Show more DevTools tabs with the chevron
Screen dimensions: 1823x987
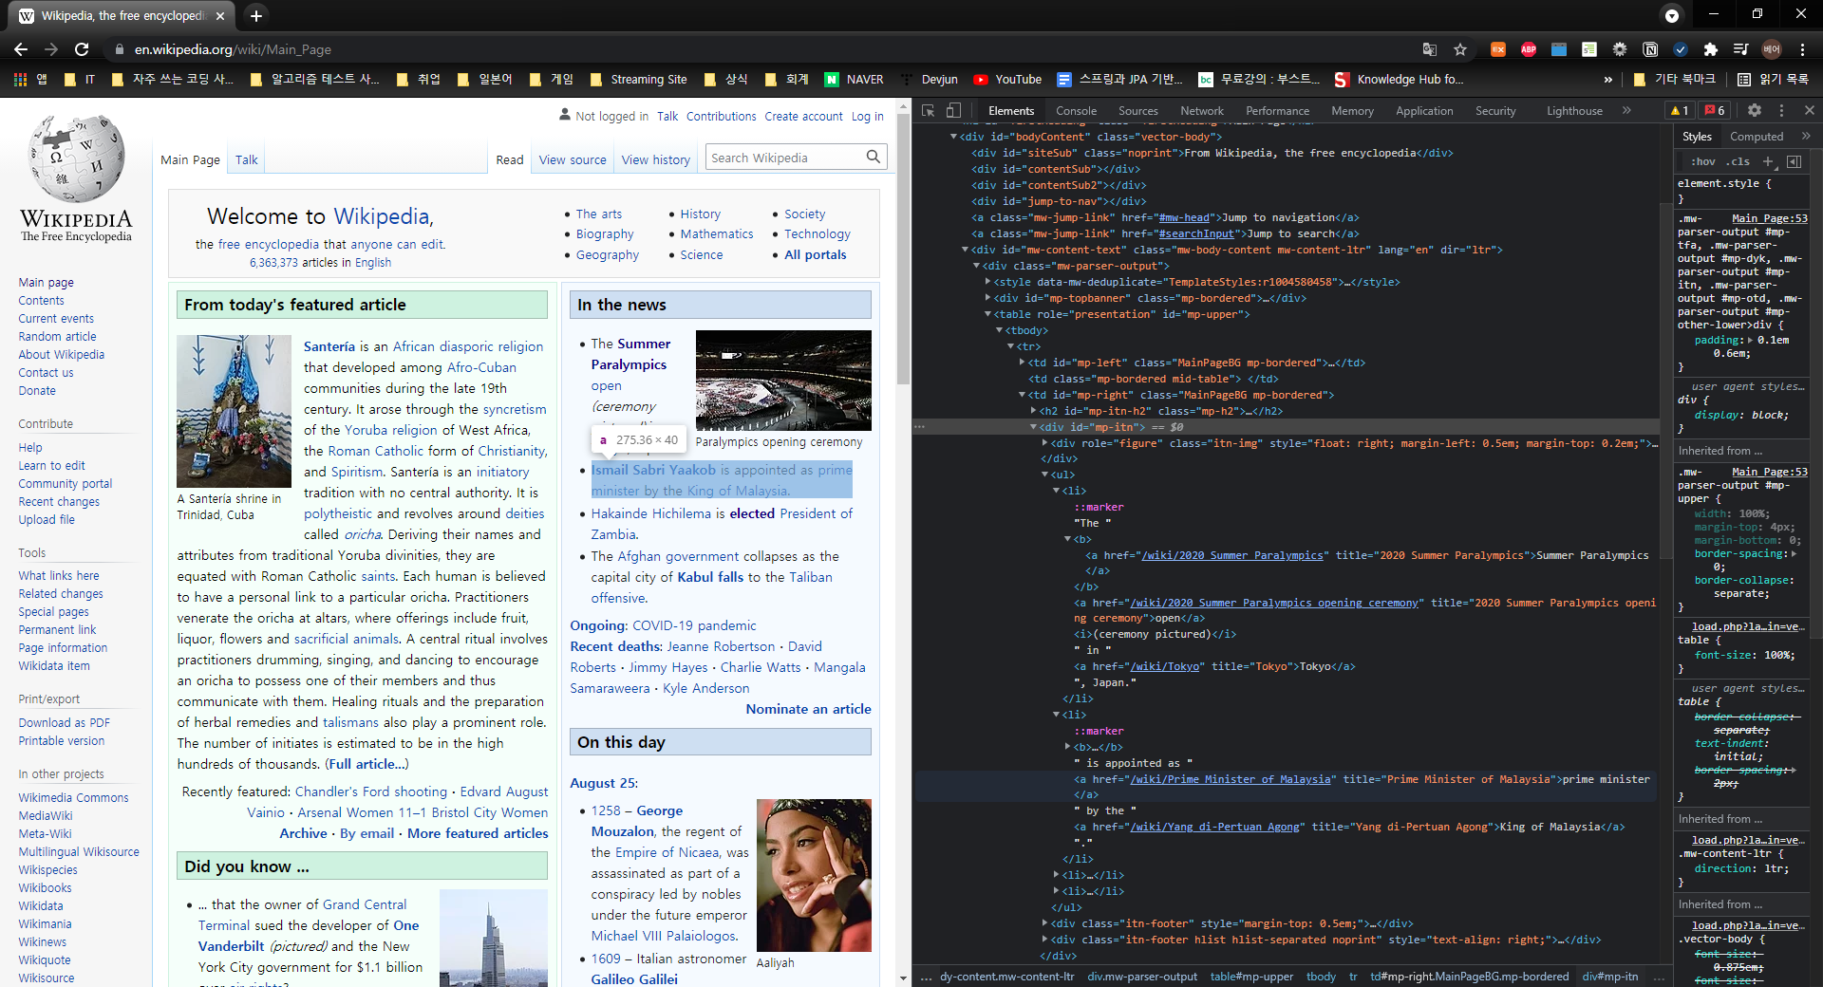click(x=1626, y=111)
